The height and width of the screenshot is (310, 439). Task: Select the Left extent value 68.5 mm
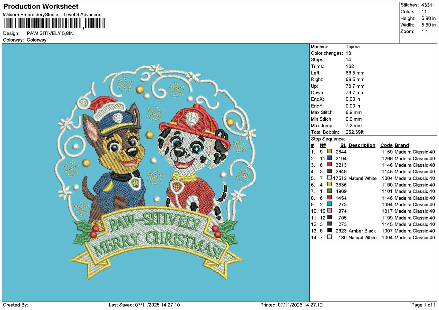pyautogui.click(x=355, y=73)
